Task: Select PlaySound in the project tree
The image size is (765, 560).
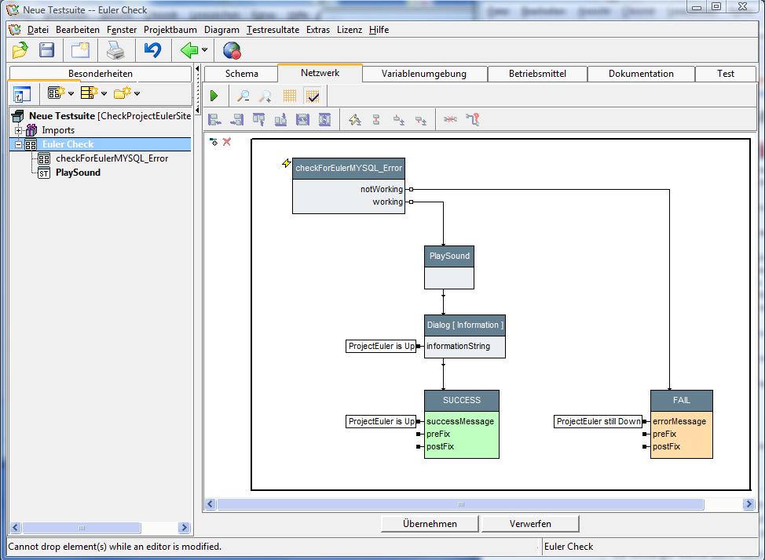Action: pyautogui.click(x=78, y=173)
